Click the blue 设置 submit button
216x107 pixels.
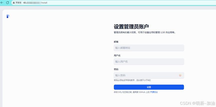[x=149, y=87]
